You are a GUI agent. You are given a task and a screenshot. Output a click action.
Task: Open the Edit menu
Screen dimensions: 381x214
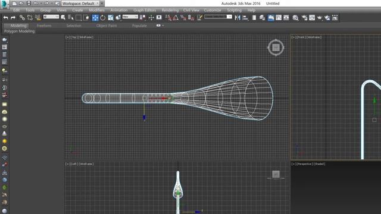coord(16,10)
